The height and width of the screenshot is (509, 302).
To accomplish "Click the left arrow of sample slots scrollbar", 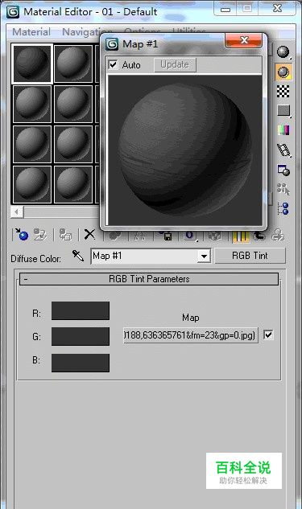I will [17, 212].
